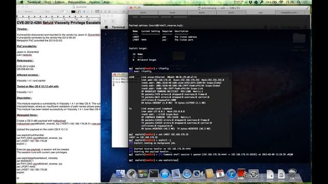Switch to the ssh tab in Terminal
Screen dimensions: 328x184
260,13
